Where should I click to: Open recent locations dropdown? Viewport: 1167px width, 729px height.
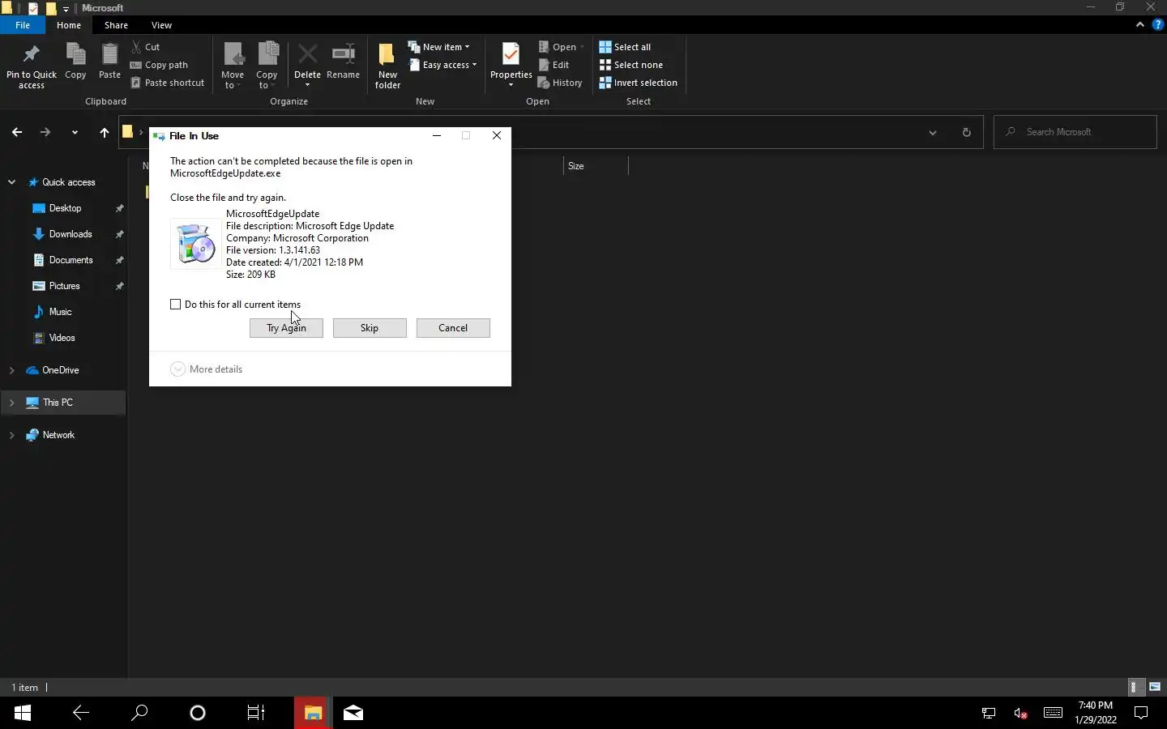point(75,133)
